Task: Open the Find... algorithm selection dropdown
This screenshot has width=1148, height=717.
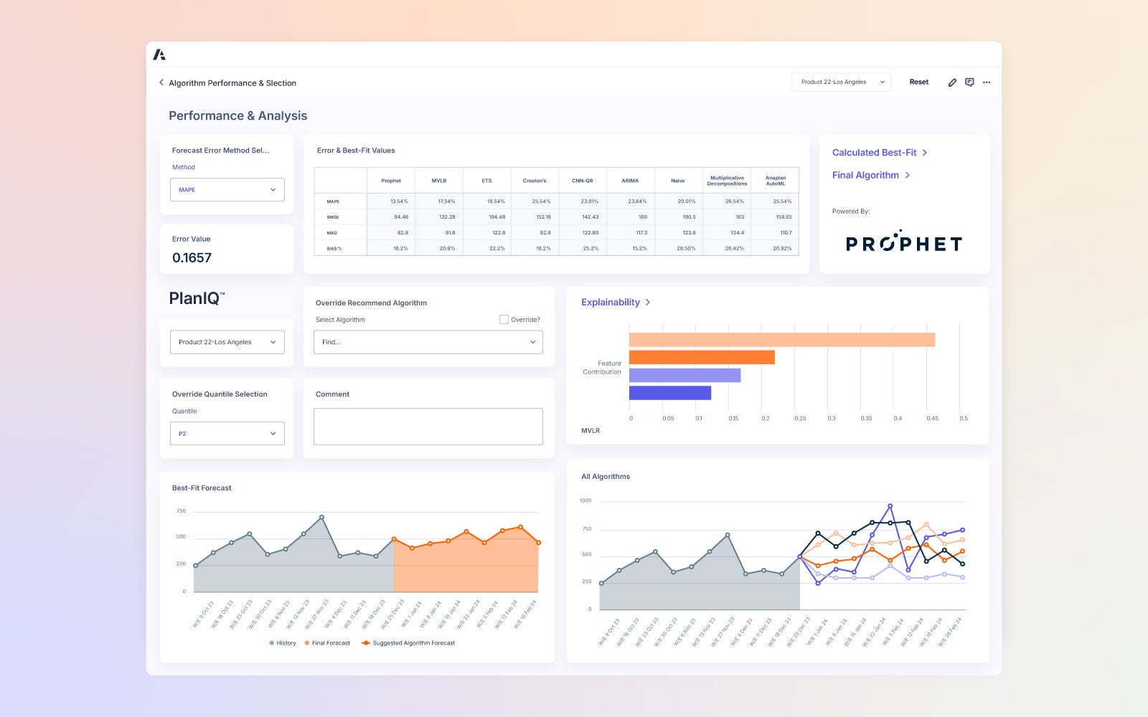Action: click(x=428, y=342)
